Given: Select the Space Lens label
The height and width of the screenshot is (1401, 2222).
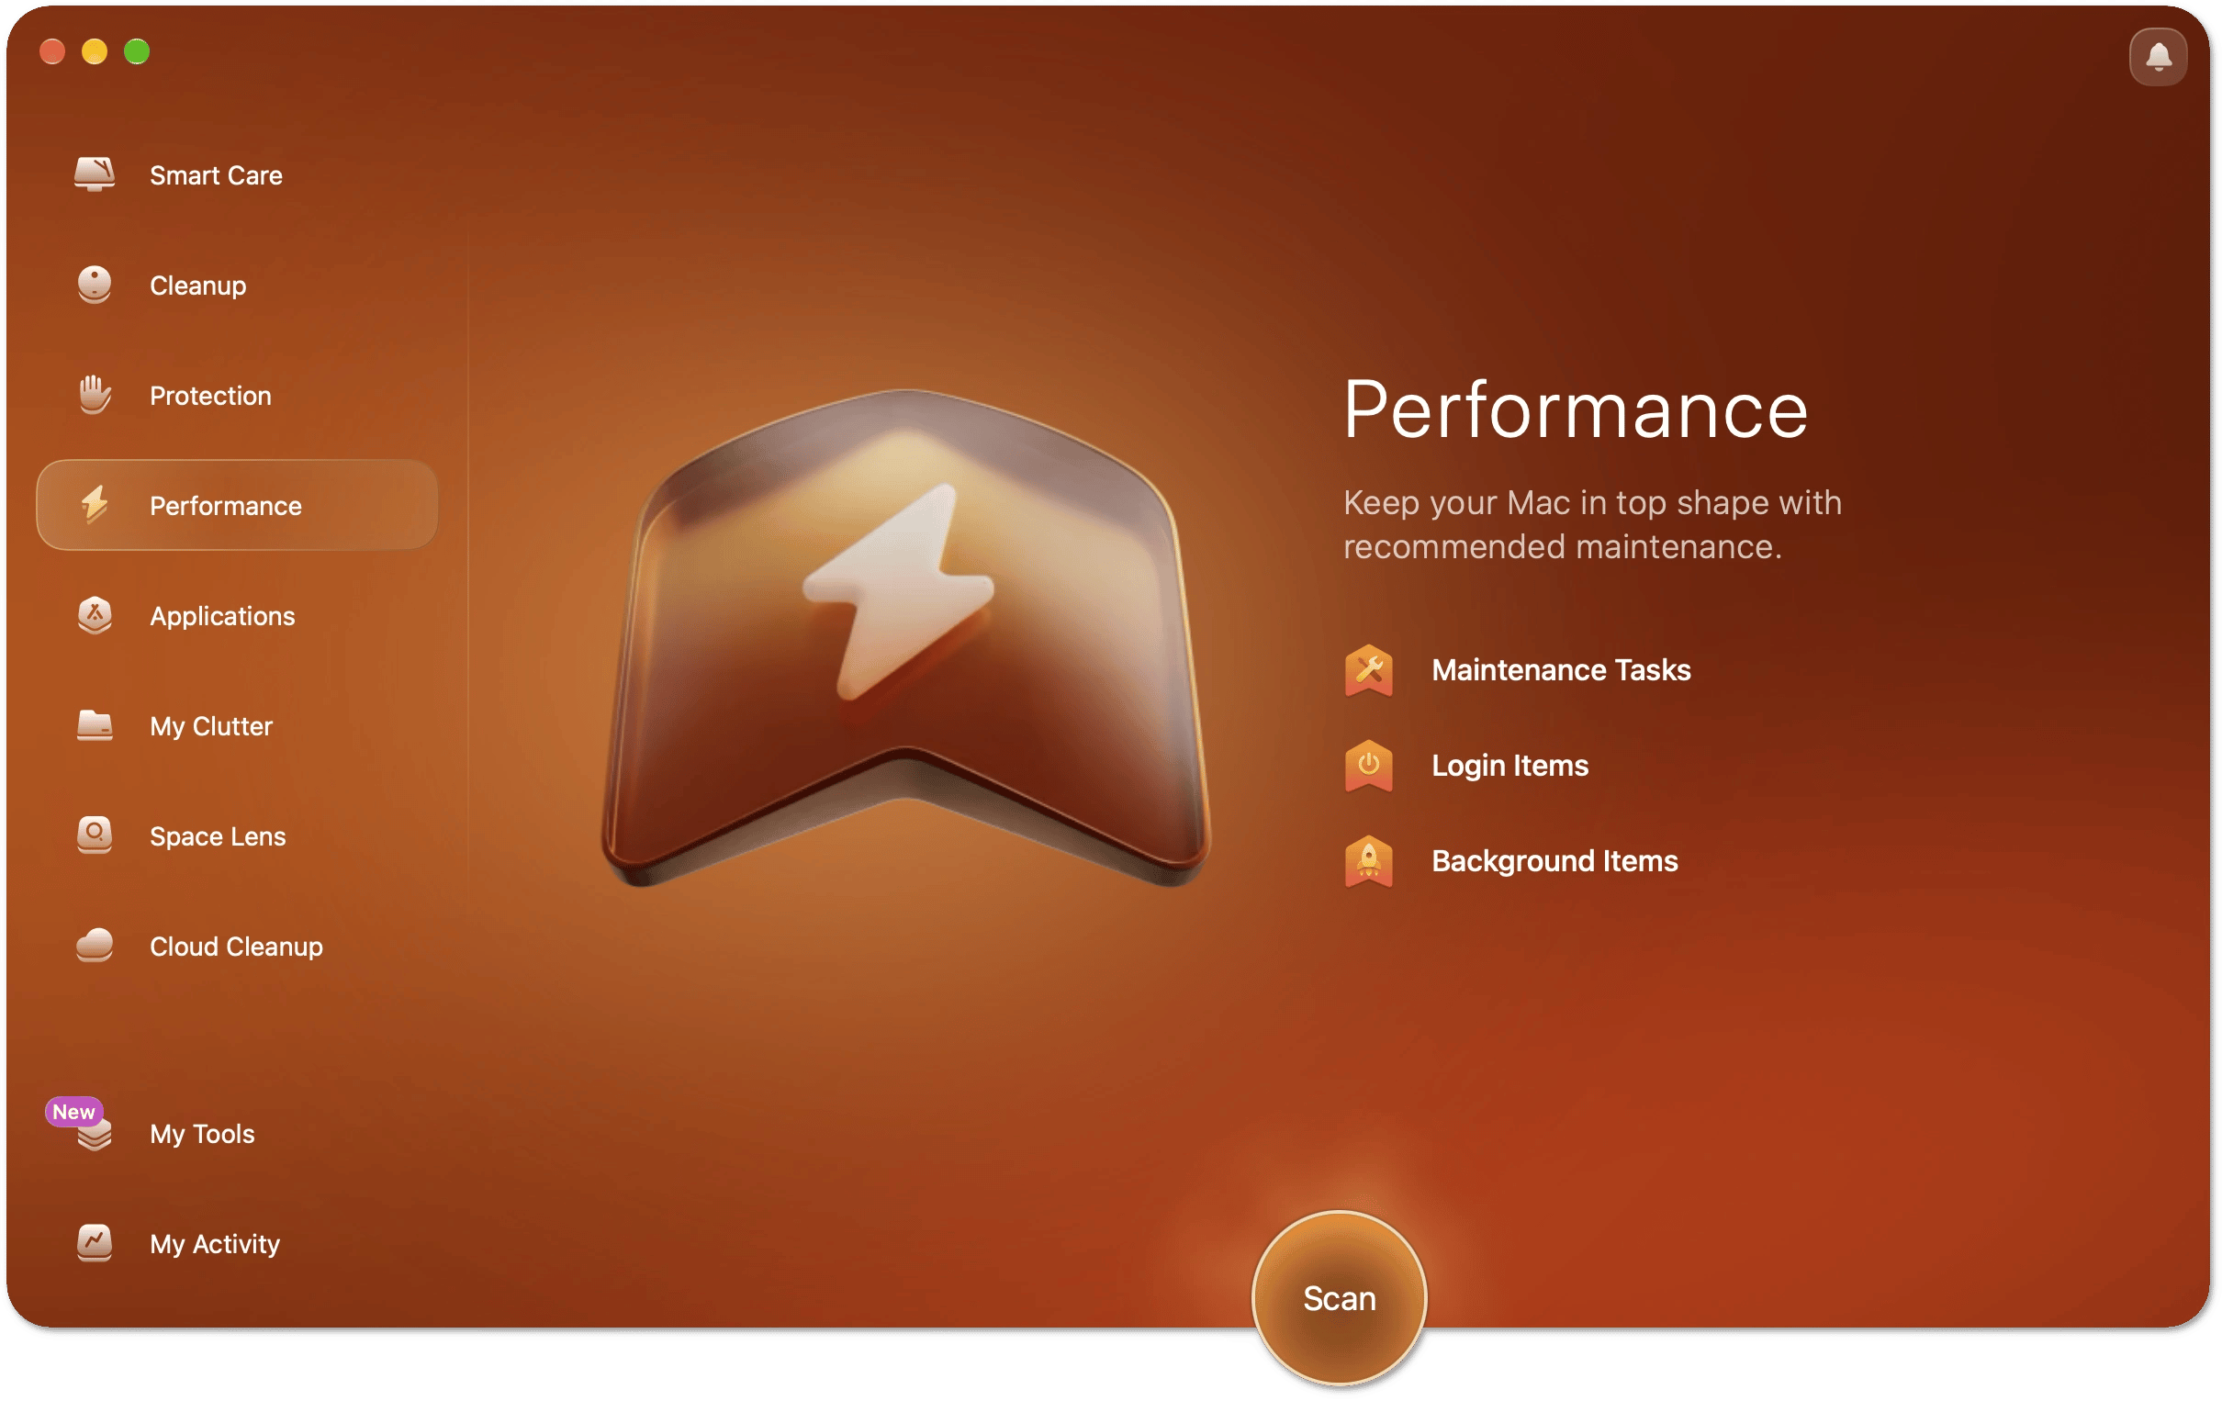Looking at the screenshot, I should coord(218,836).
